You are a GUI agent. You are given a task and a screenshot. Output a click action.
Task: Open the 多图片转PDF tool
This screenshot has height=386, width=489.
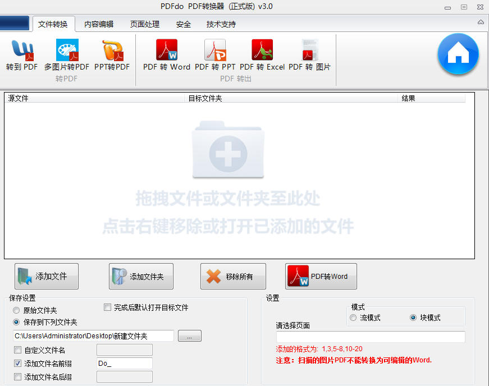[x=67, y=55]
